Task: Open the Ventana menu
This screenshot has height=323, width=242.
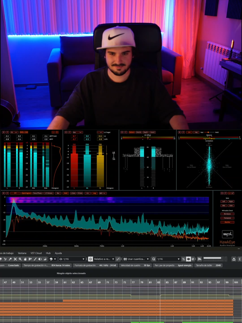Action: [22, 253]
